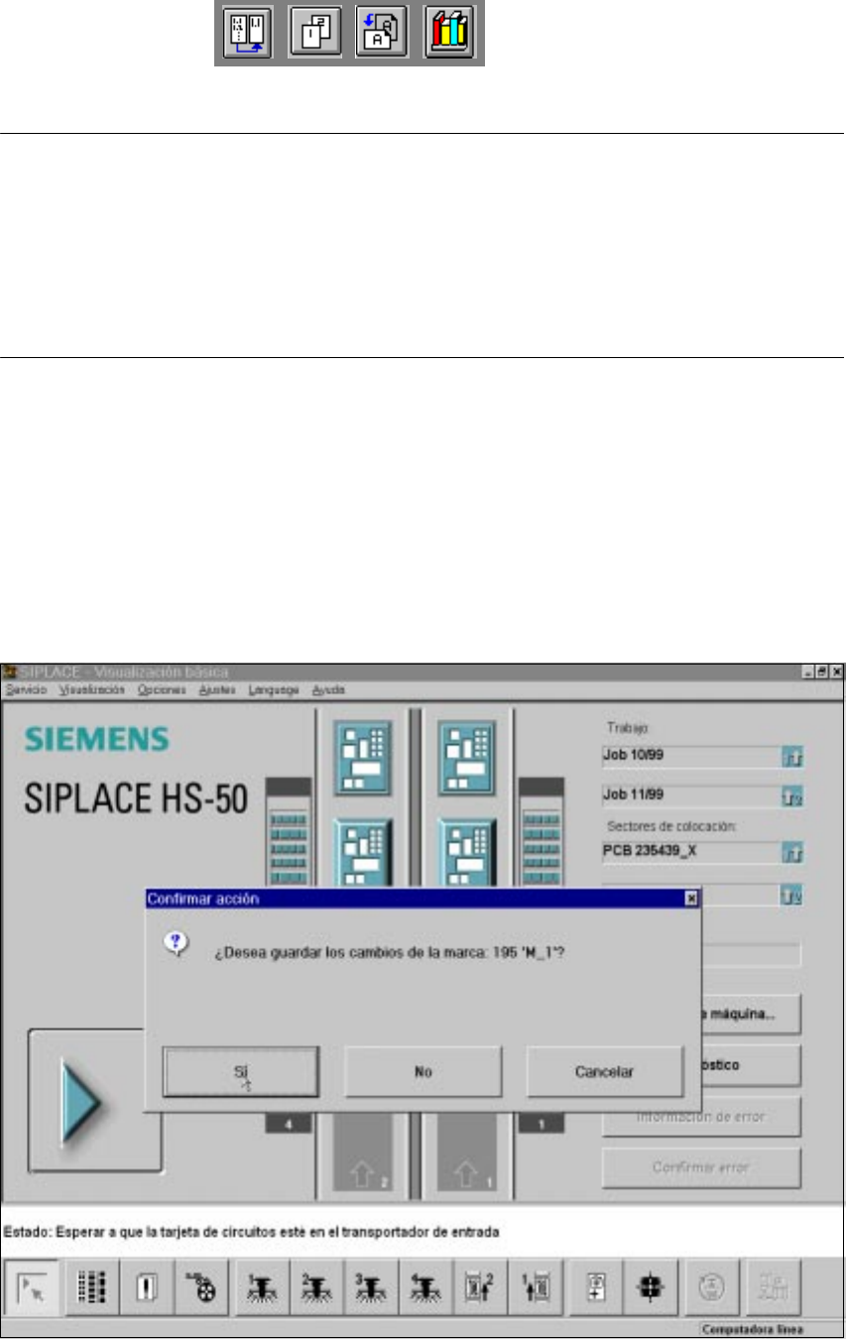
Task: Click the upper PCB icon on left lane
Action: coord(362,757)
